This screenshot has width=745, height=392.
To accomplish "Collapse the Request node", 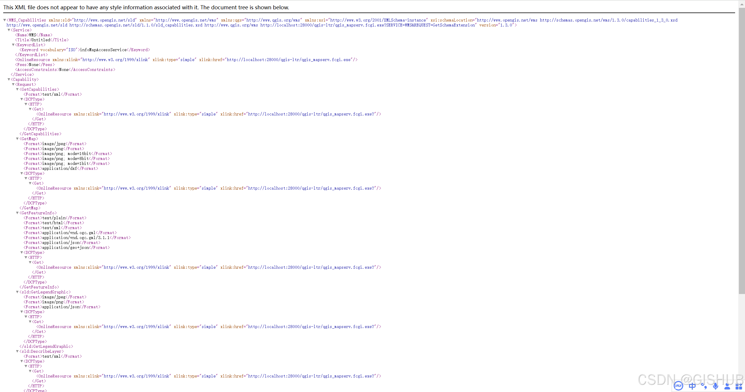I will [x=13, y=84].
